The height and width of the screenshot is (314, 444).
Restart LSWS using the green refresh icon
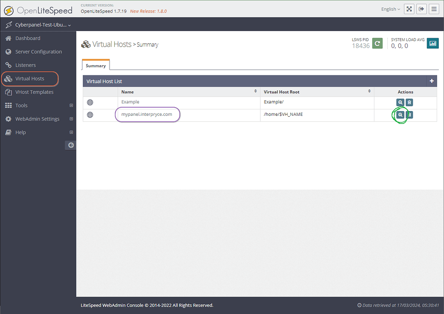pos(377,43)
